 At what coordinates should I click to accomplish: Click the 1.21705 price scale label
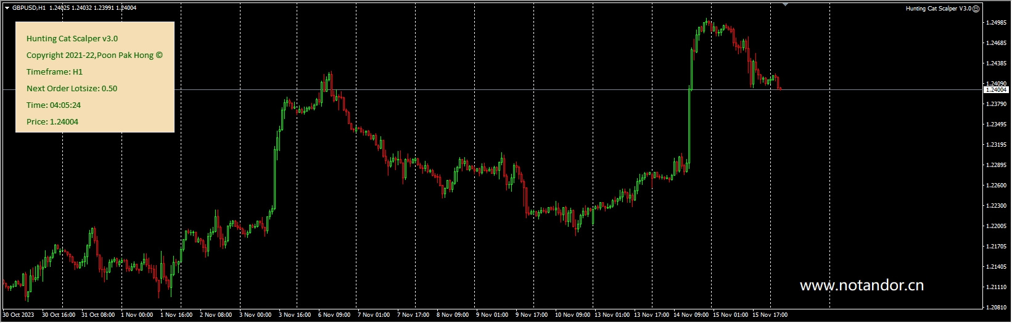pyautogui.click(x=996, y=247)
